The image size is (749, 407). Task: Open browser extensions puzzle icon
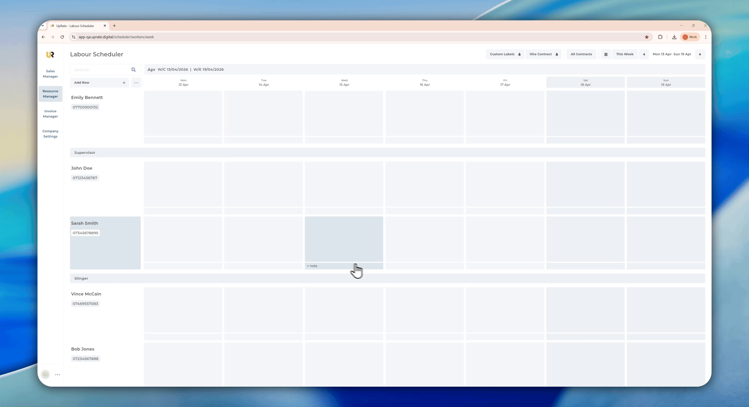pyautogui.click(x=660, y=37)
